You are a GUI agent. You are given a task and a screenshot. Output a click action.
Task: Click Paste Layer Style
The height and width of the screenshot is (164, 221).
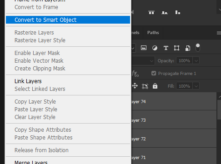pyautogui.click(x=68, y=109)
